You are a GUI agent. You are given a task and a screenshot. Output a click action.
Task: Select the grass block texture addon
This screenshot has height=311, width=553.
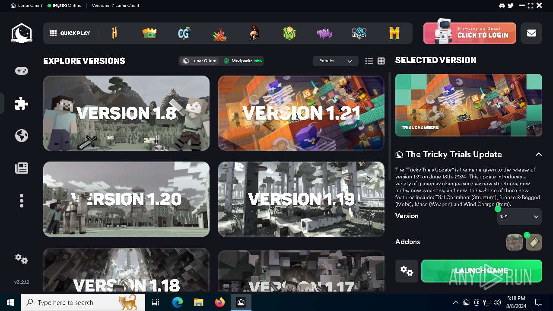[x=515, y=242]
